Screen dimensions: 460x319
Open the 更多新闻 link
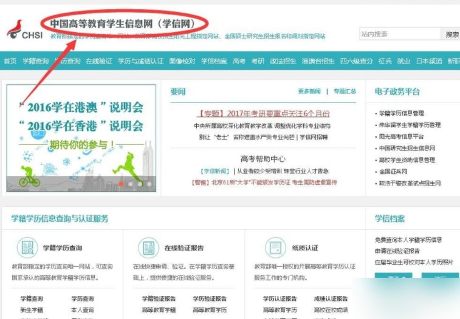[x=309, y=92]
